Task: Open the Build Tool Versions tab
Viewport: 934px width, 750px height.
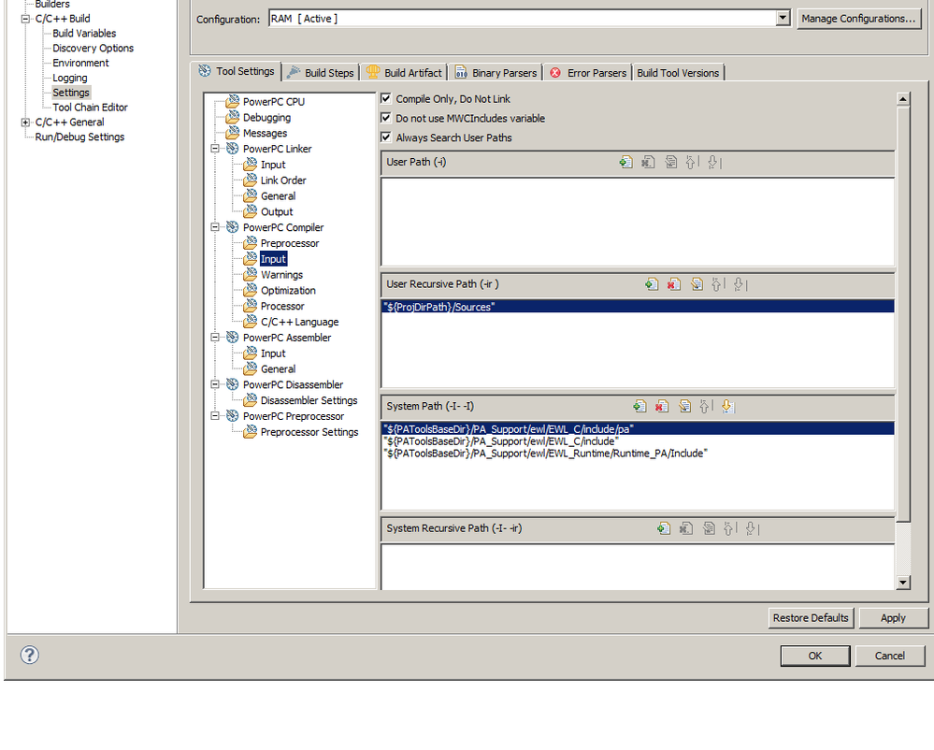Action: [678, 73]
